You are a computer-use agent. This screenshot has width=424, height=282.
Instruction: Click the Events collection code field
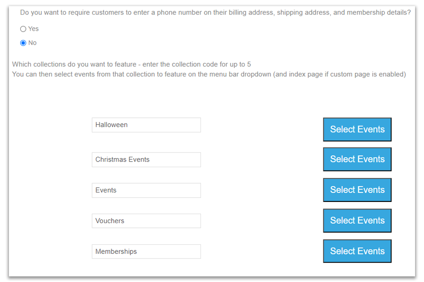[x=146, y=190]
